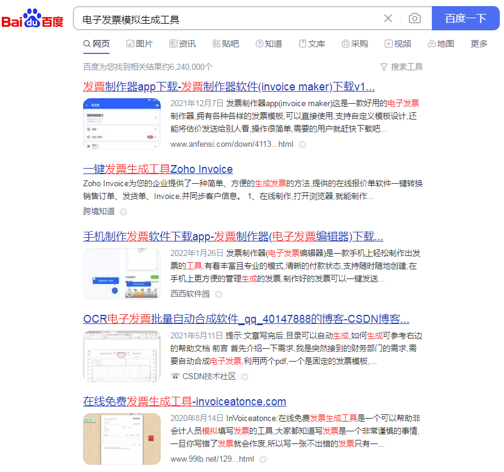Image resolution: width=504 pixels, height=472 pixels.
Task: Switch to the 图片 tab
Action: click(x=139, y=44)
